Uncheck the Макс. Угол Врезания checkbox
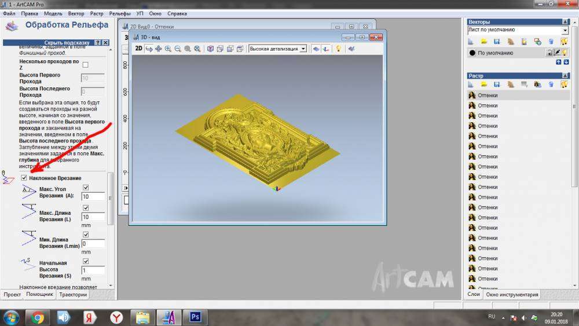Screen dimensions: 579x326 (85, 188)
